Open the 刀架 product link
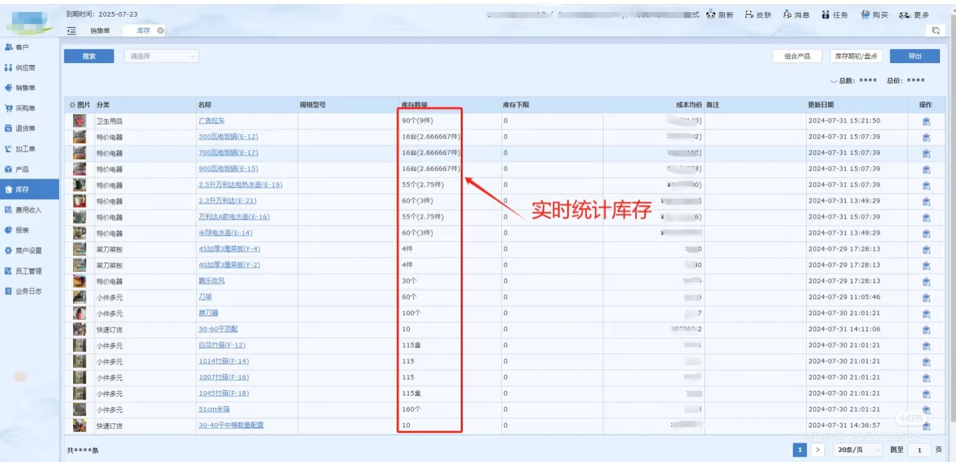This screenshot has width=956, height=462. [205, 297]
